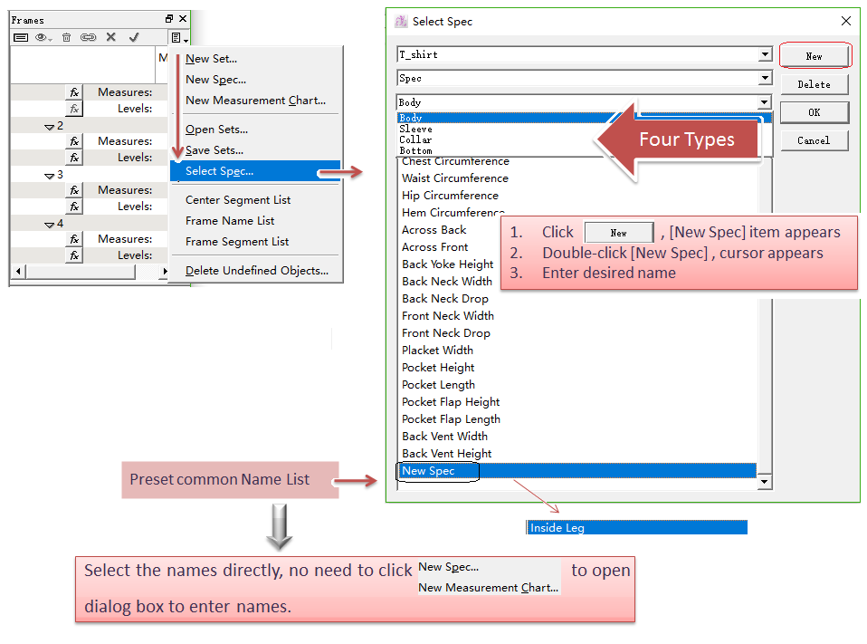Choose Frame Name List from context menu
867x644 pixels.
[x=230, y=221]
